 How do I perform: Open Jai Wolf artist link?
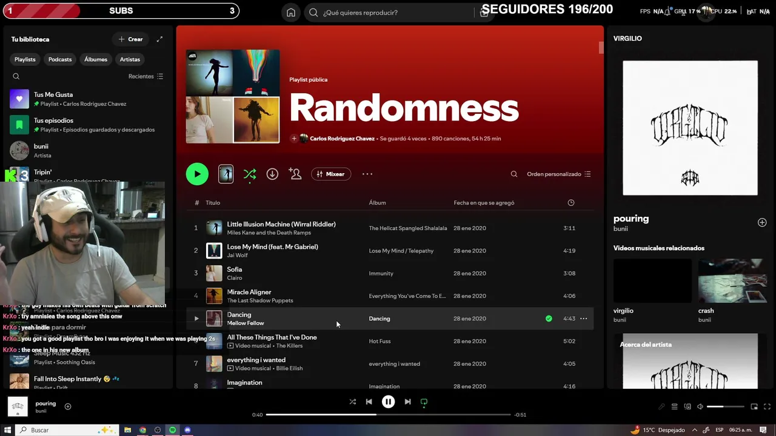[237, 256]
